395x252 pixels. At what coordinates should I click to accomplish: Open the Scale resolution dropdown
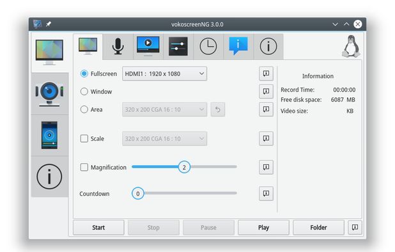click(164, 139)
